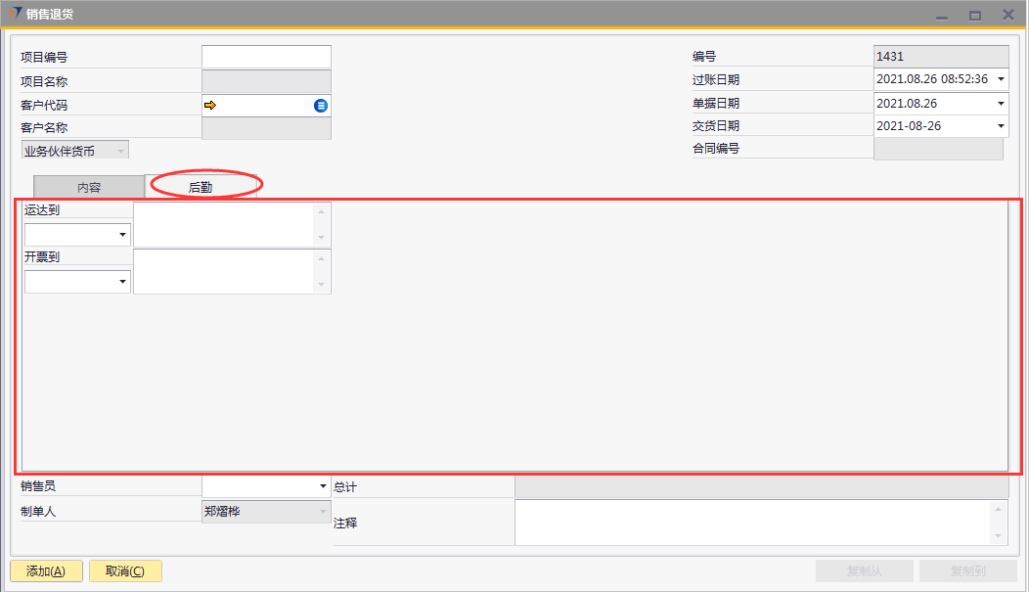Click the app logo icon in title bar
Viewport: 1029px width, 592px height.
click(15, 14)
